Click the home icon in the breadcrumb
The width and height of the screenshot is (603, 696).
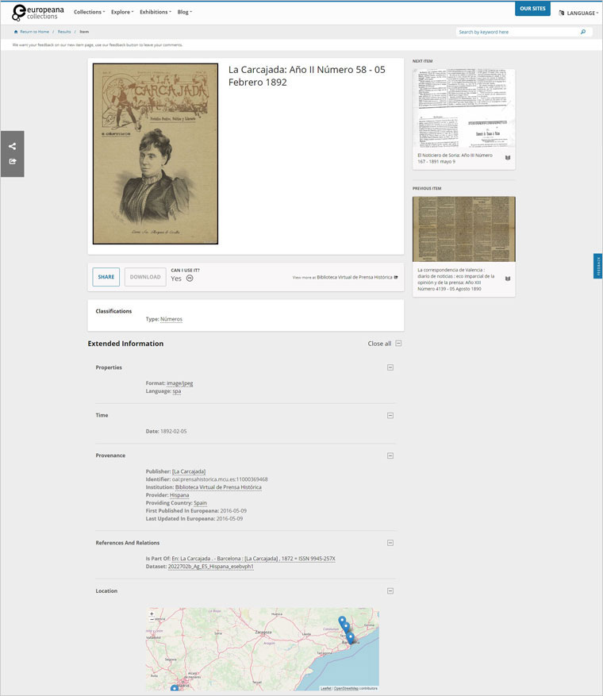click(16, 32)
